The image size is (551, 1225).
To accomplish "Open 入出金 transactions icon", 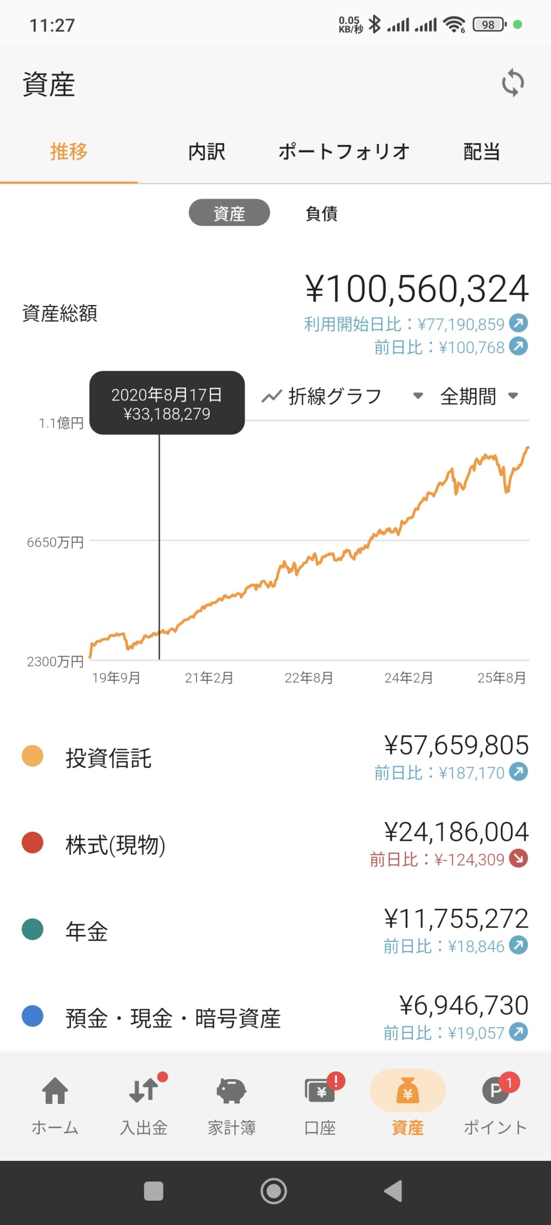I will point(143,1091).
